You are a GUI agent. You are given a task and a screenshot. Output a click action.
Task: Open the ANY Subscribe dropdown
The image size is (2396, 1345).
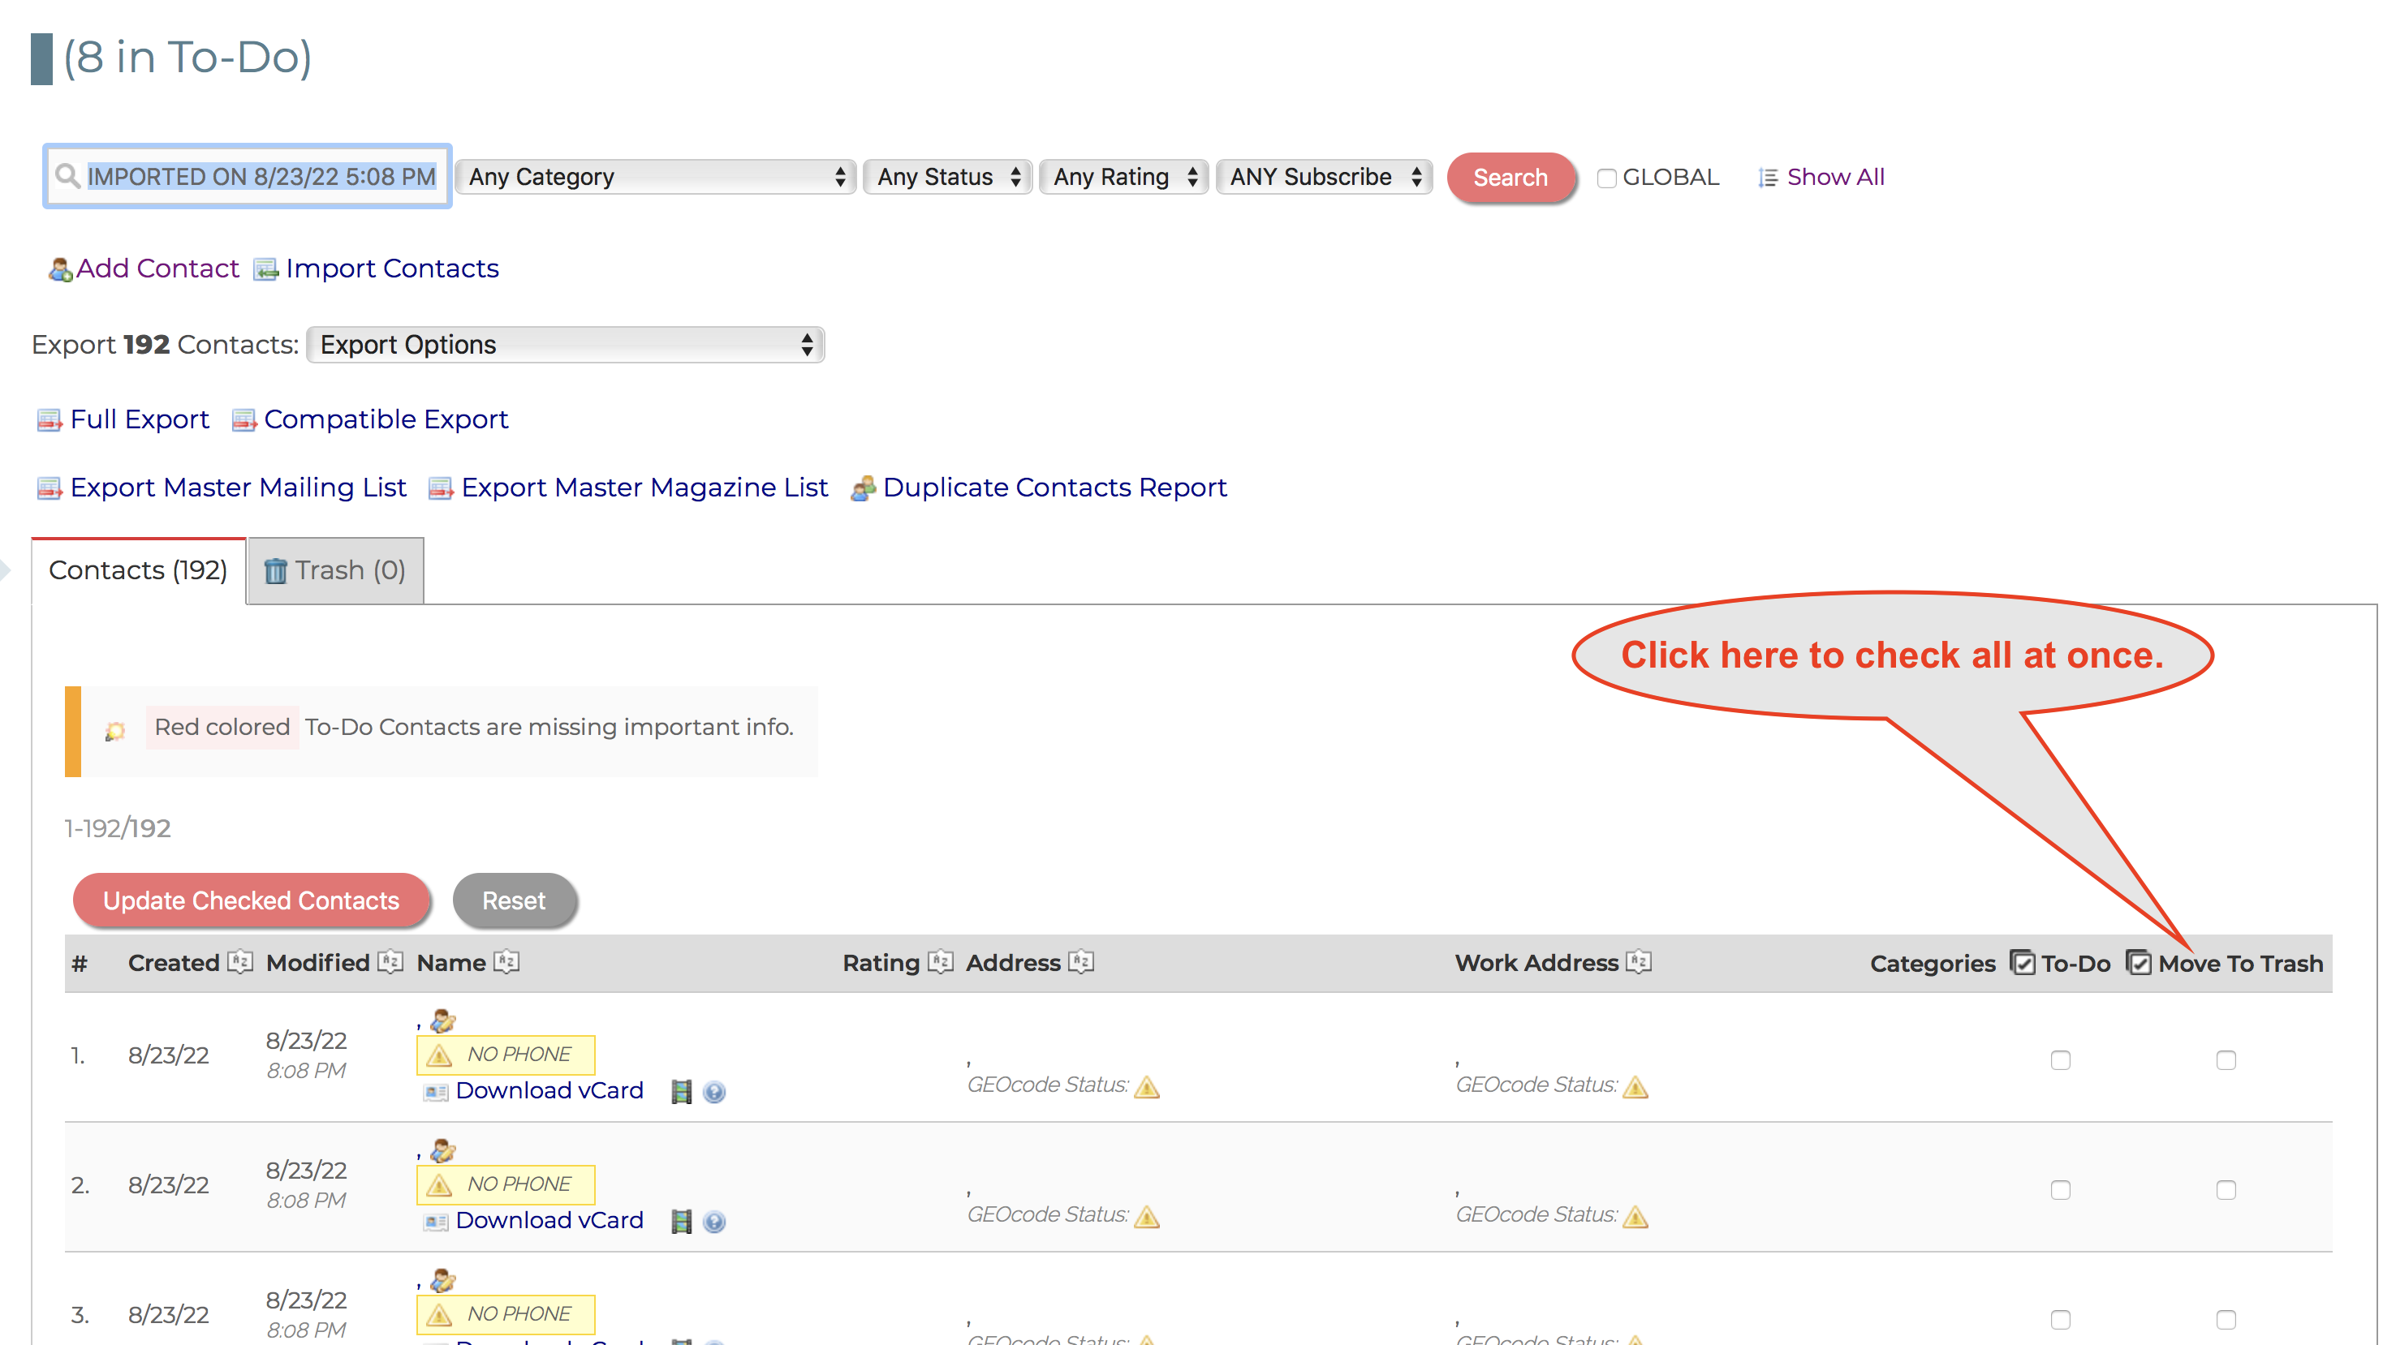coord(1323,177)
